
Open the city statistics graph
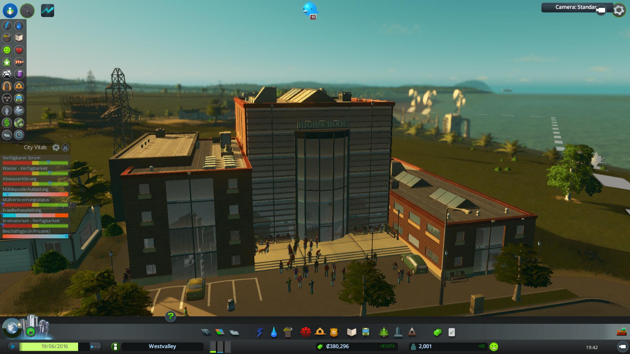(x=48, y=11)
